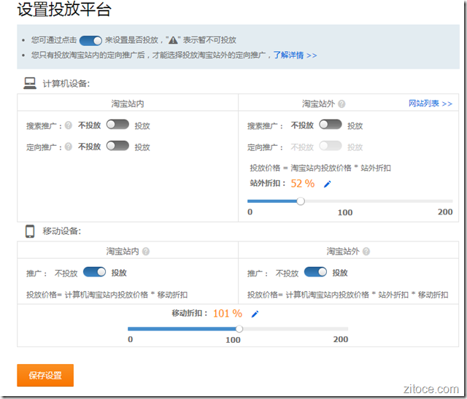Open the 网站列表 >> link
467x399 pixels.
click(x=430, y=104)
